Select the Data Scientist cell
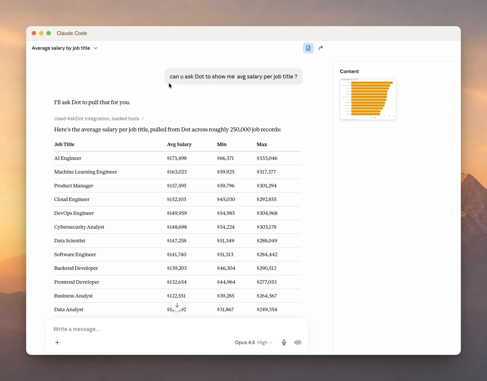Viewport: 487px width, 381px height. tap(70, 241)
